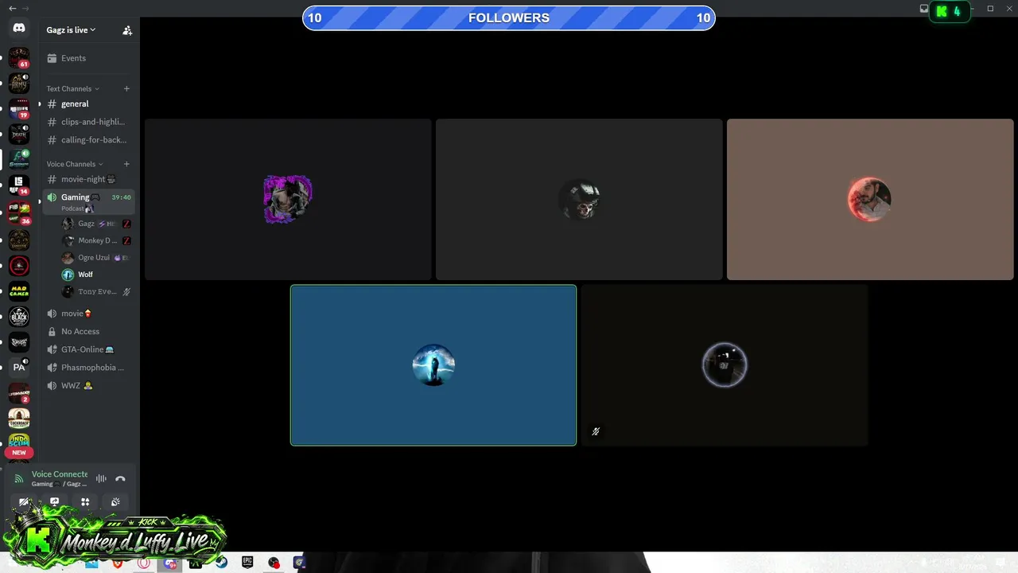Toggle the camera on in voice panel
Image resolution: width=1018 pixels, height=573 pixels.
tap(24, 502)
